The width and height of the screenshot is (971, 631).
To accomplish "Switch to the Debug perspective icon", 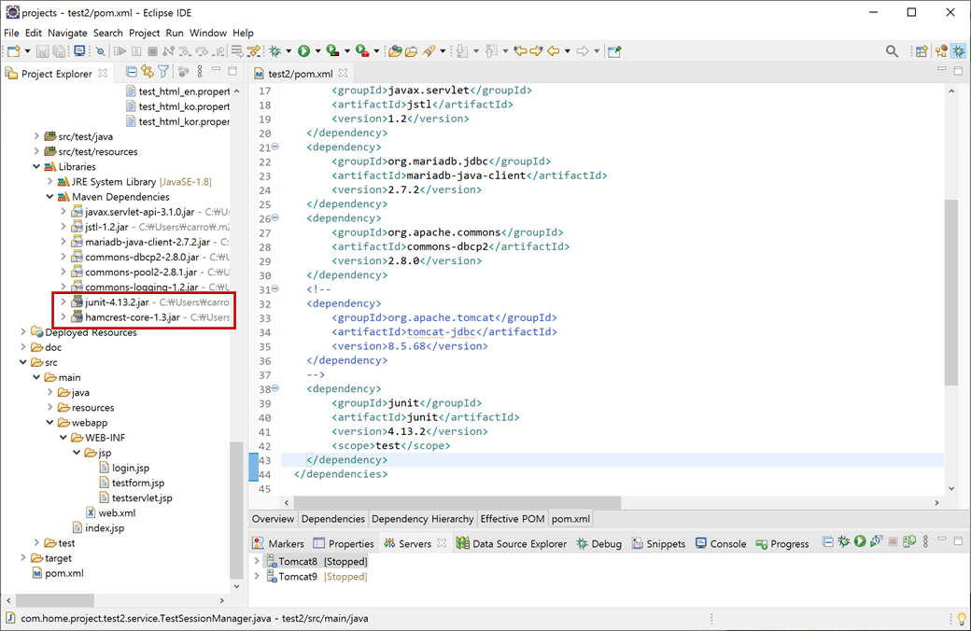I will (x=959, y=51).
